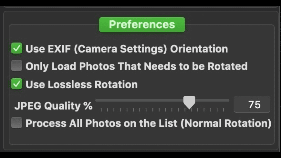Disable the Use Lossless Rotation checkbox
The image size is (281, 158).
[16, 84]
